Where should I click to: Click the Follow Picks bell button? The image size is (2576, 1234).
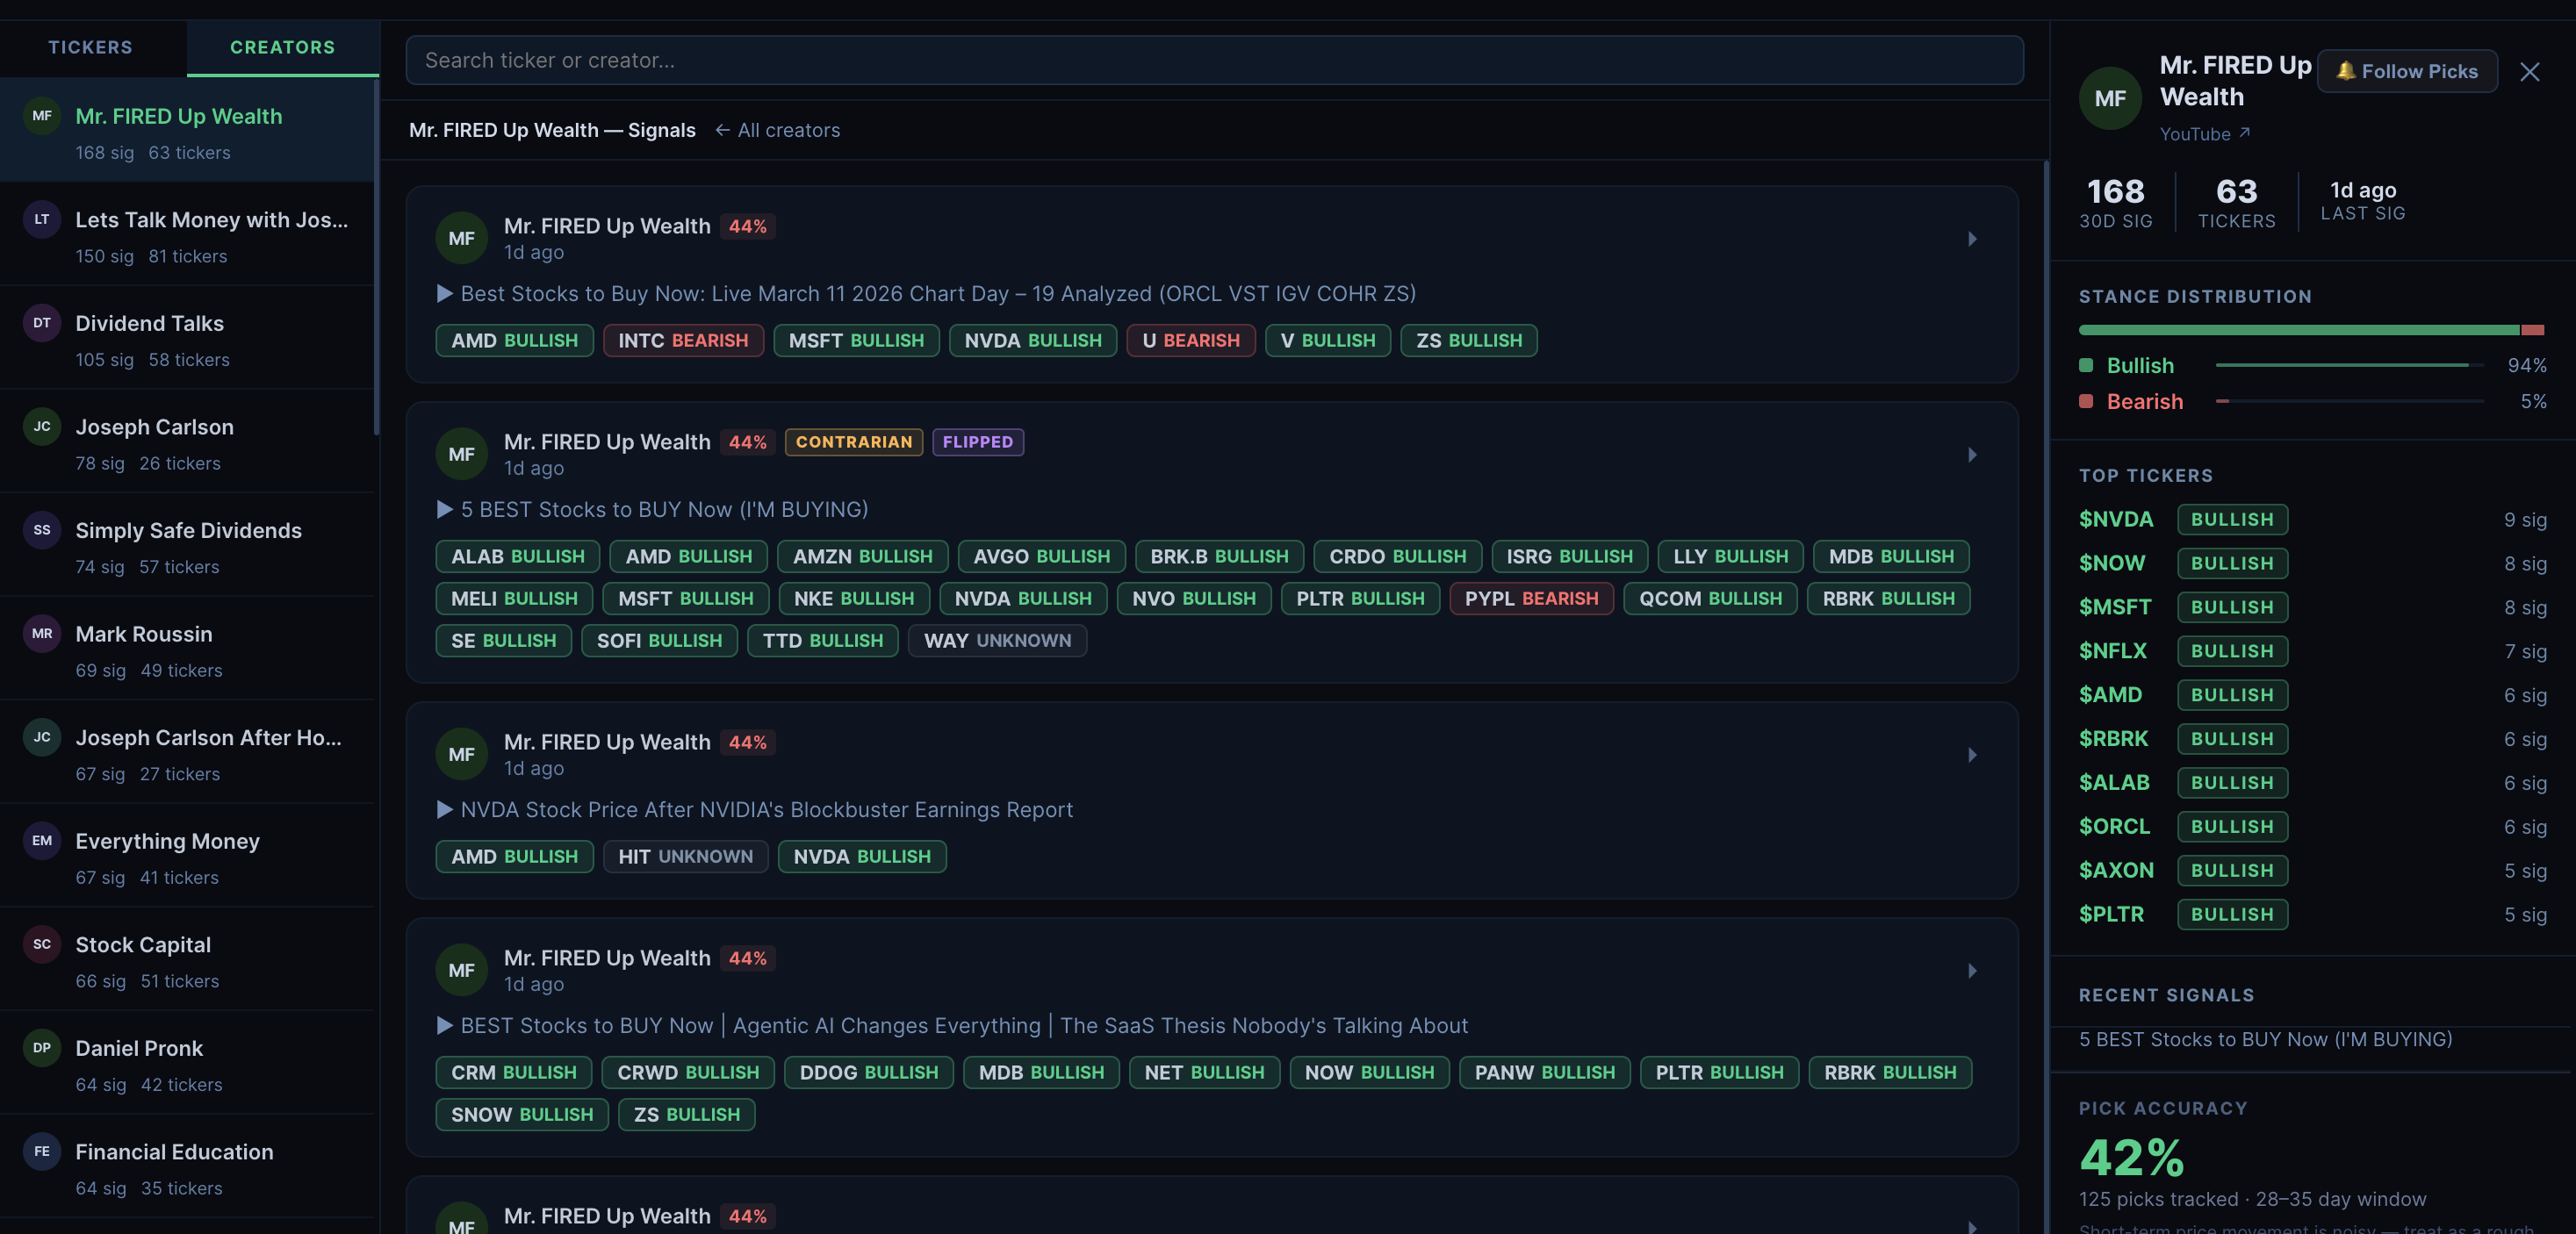click(x=2407, y=71)
